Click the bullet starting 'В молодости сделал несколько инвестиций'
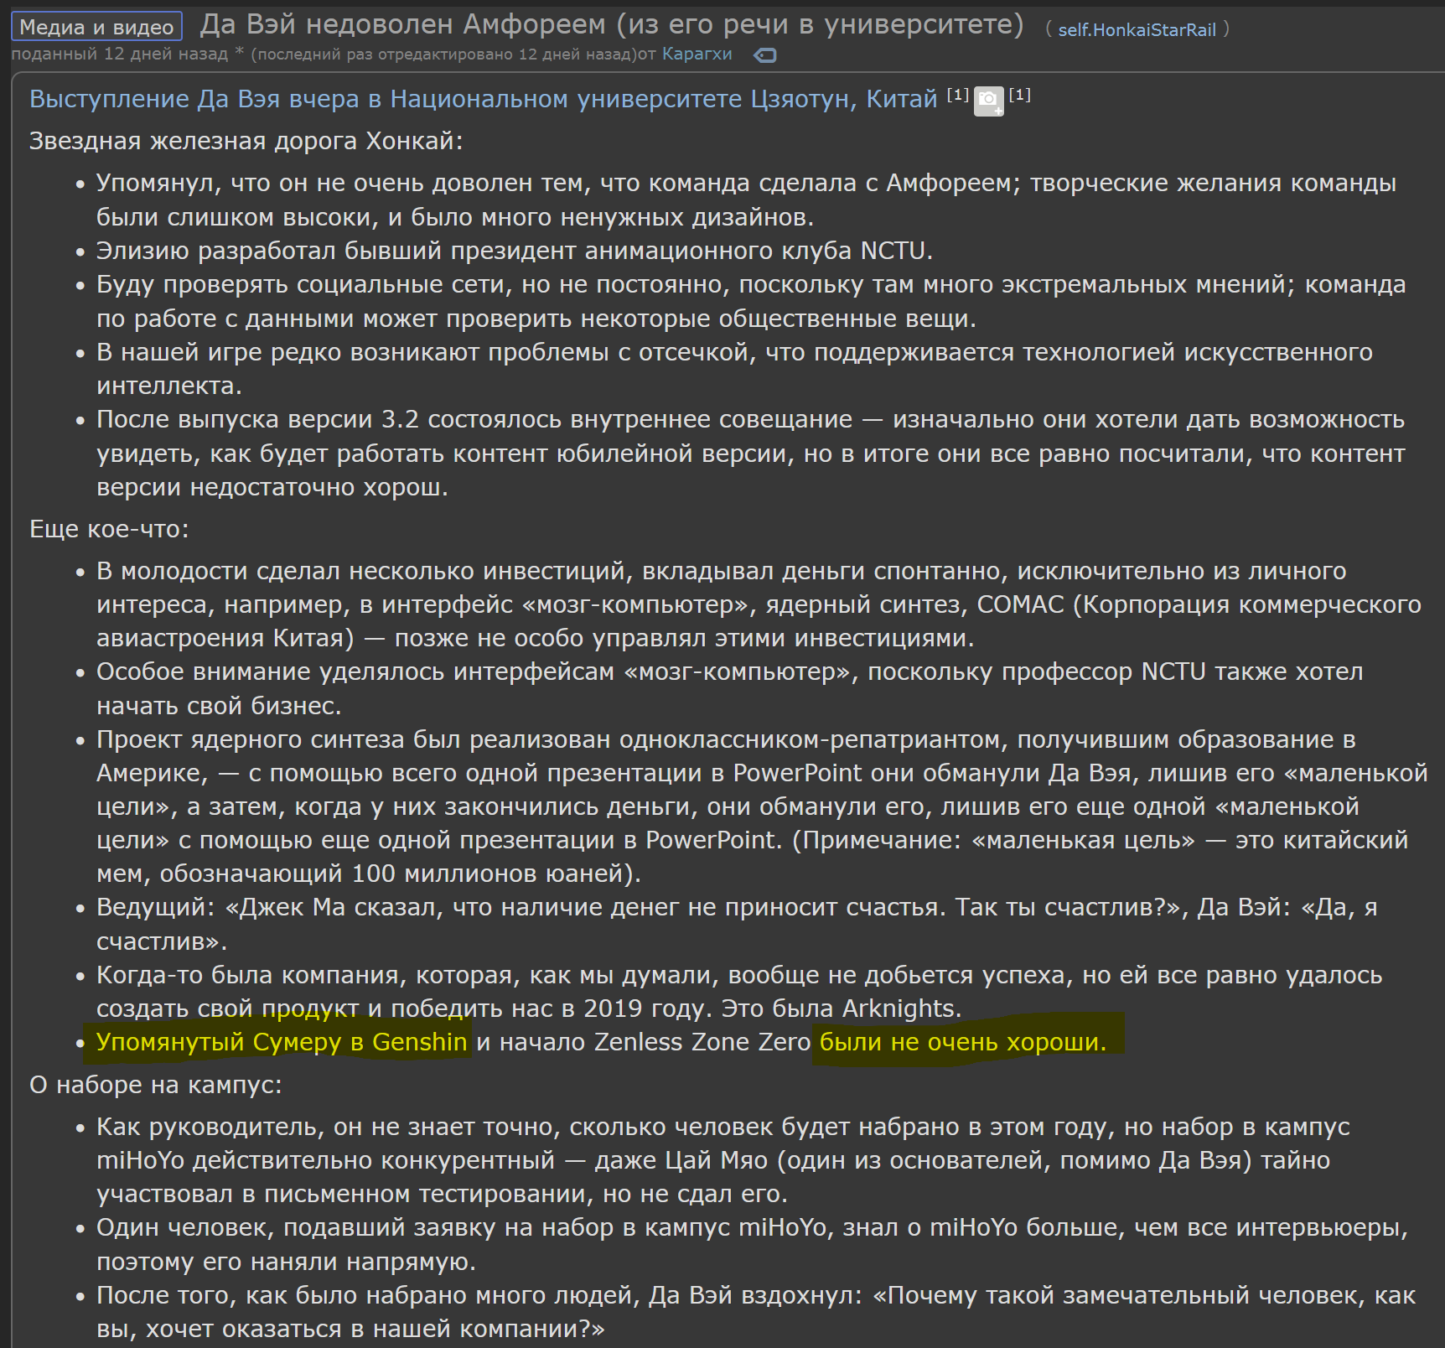This screenshot has height=1348, width=1445. pos(759,604)
